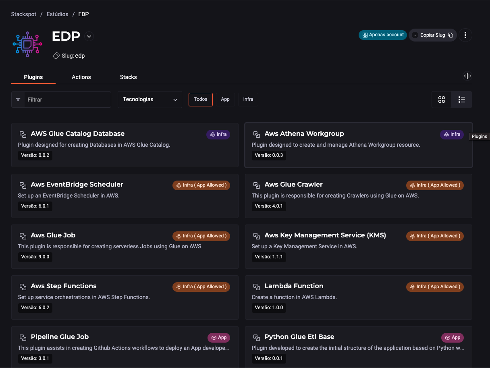Click Infra badge on AWS Glue Catalog Database
This screenshot has height=368, width=490.
coord(218,134)
